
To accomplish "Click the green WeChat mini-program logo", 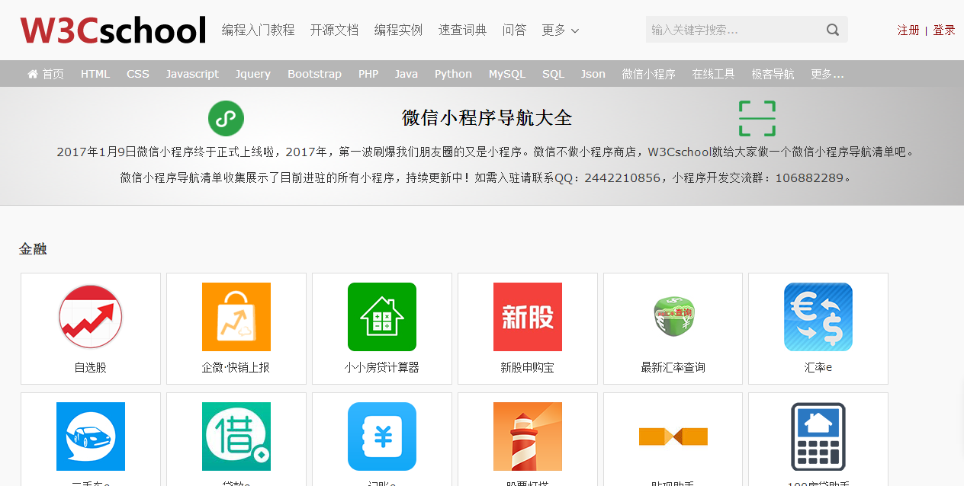I will [x=226, y=119].
